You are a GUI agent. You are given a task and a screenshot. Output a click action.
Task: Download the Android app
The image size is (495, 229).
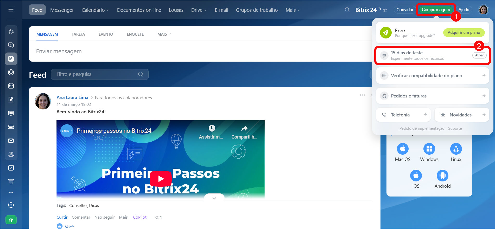pyautogui.click(x=442, y=176)
